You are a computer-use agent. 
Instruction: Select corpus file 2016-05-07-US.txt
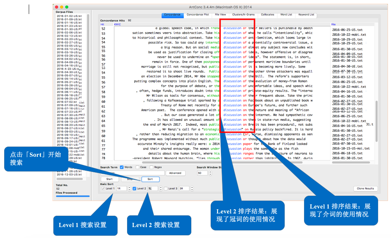click(69, 75)
